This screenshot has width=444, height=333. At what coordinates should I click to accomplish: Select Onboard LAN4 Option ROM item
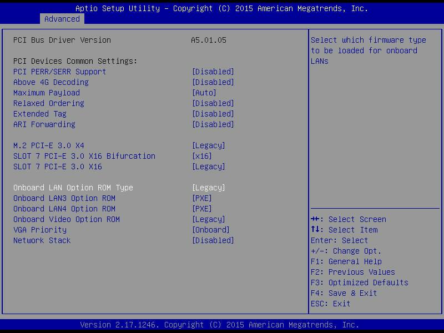[64, 209]
